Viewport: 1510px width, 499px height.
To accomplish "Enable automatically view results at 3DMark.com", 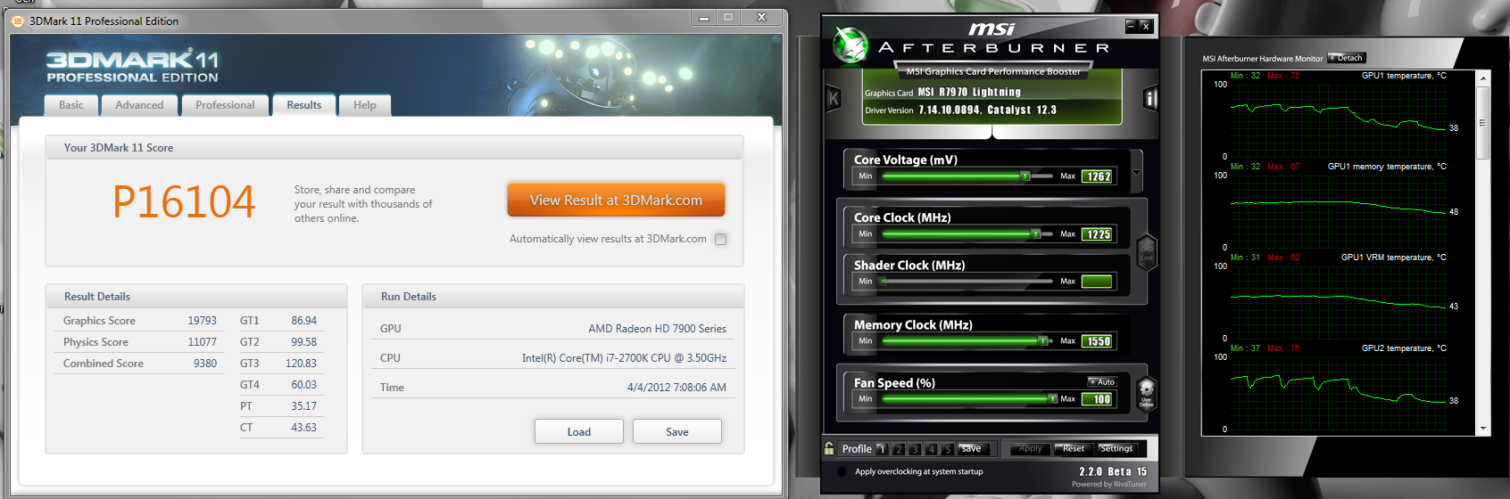I will point(721,239).
